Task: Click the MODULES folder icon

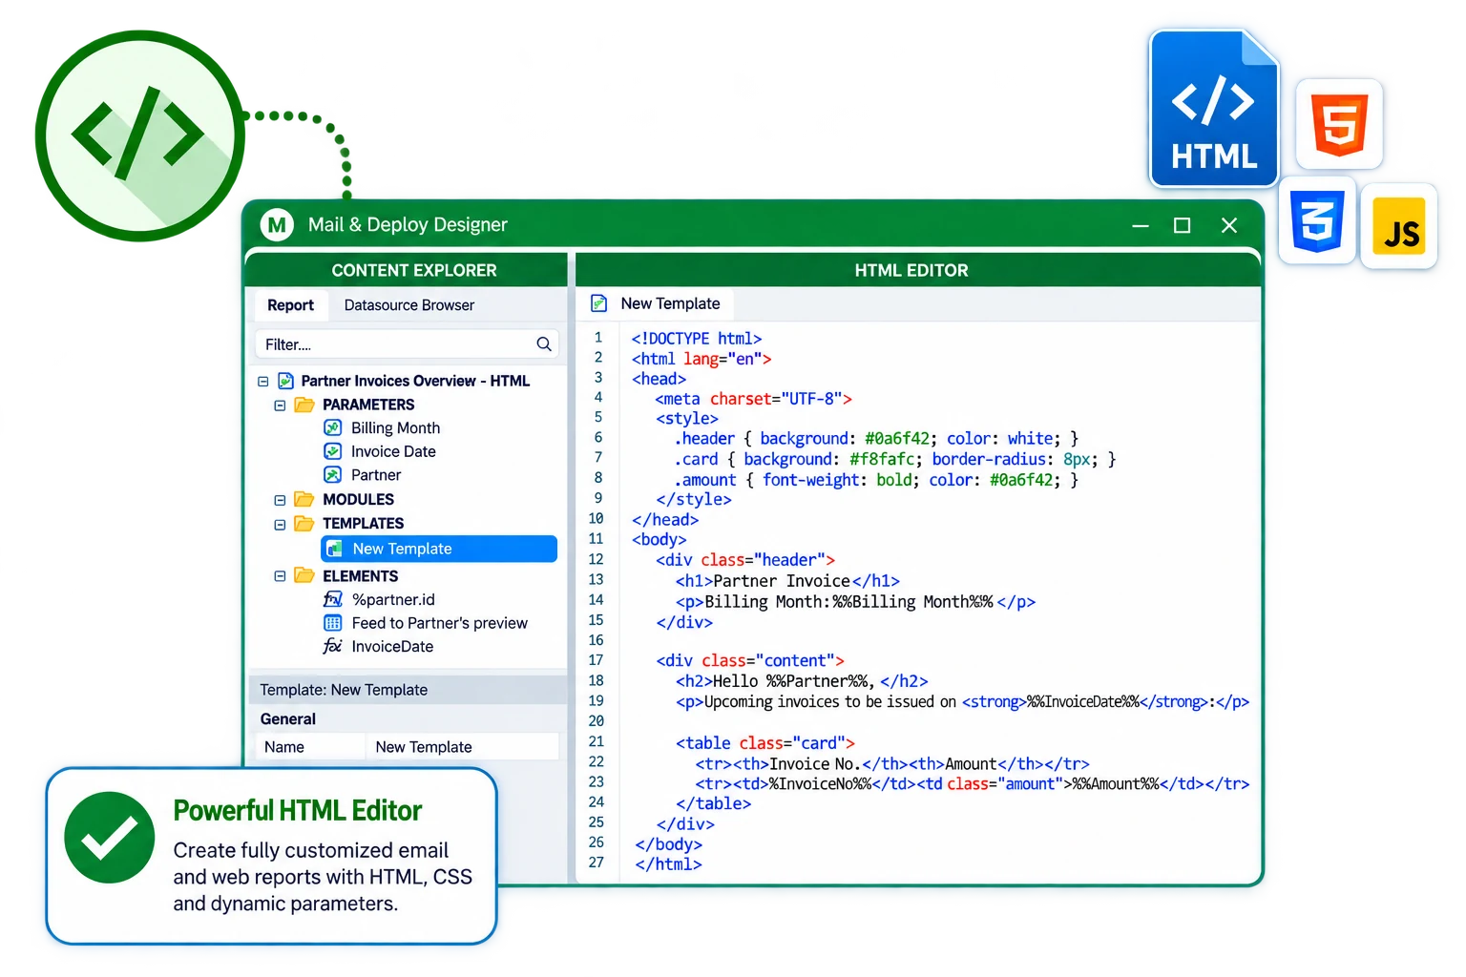Action: (304, 499)
